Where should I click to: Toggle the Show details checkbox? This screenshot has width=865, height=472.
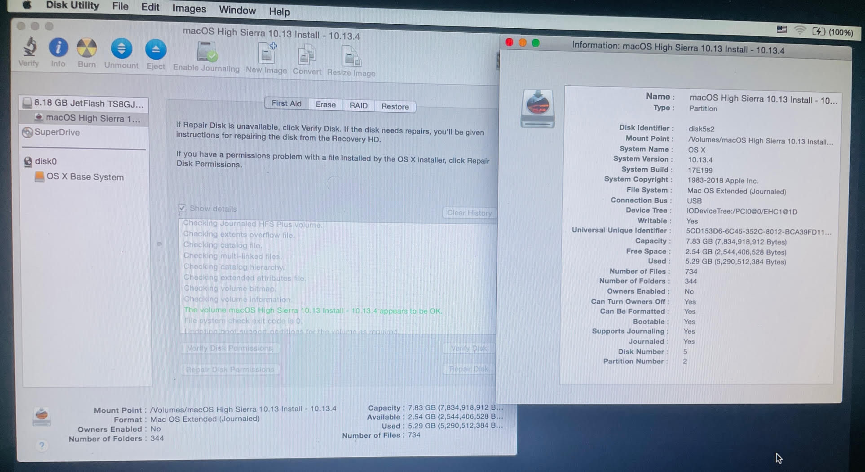pos(182,208)
